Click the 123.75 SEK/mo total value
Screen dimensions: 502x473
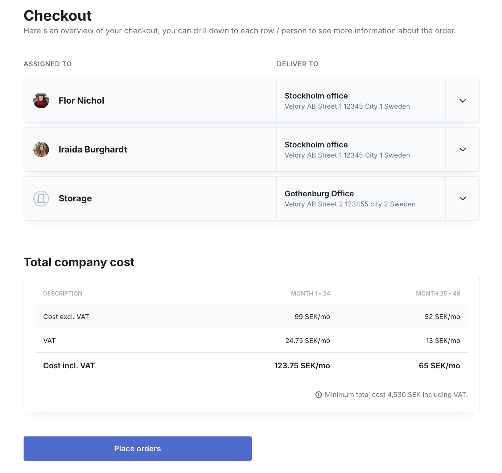pyautogui.click(x=302, y=366)
